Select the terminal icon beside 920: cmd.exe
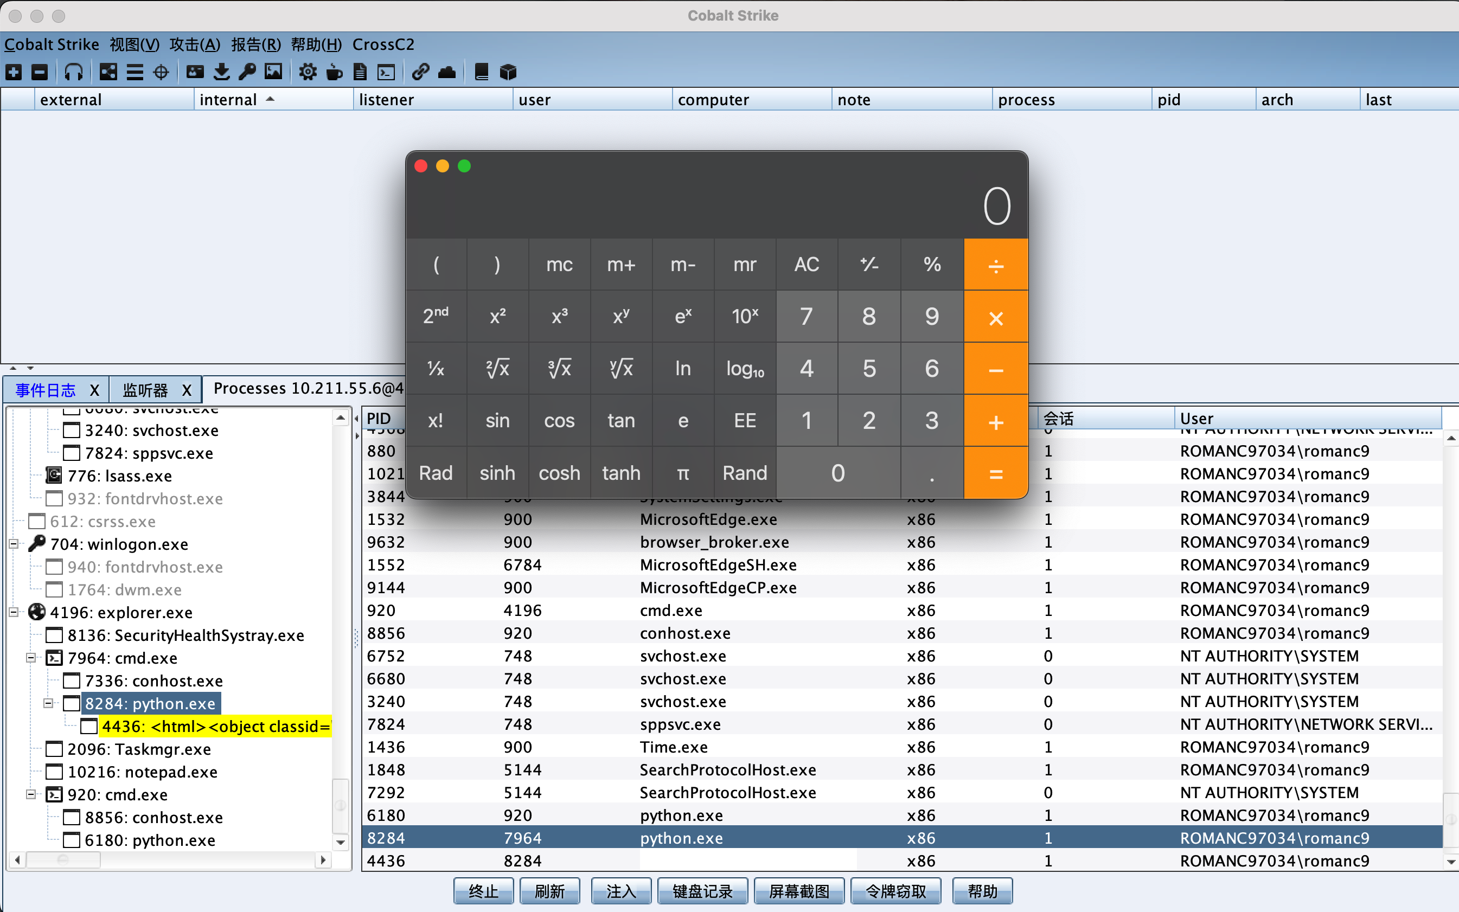Screen dimensions: 1459x912 tap(54, 794)
